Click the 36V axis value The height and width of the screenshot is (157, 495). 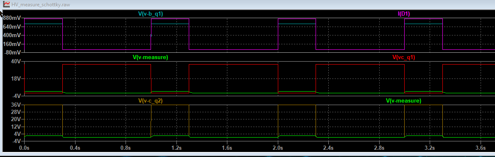16,105
